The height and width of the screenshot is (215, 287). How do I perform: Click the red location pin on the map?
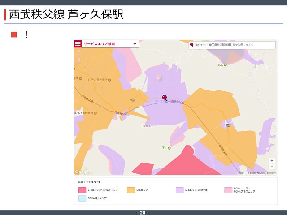tap(165, 98)
